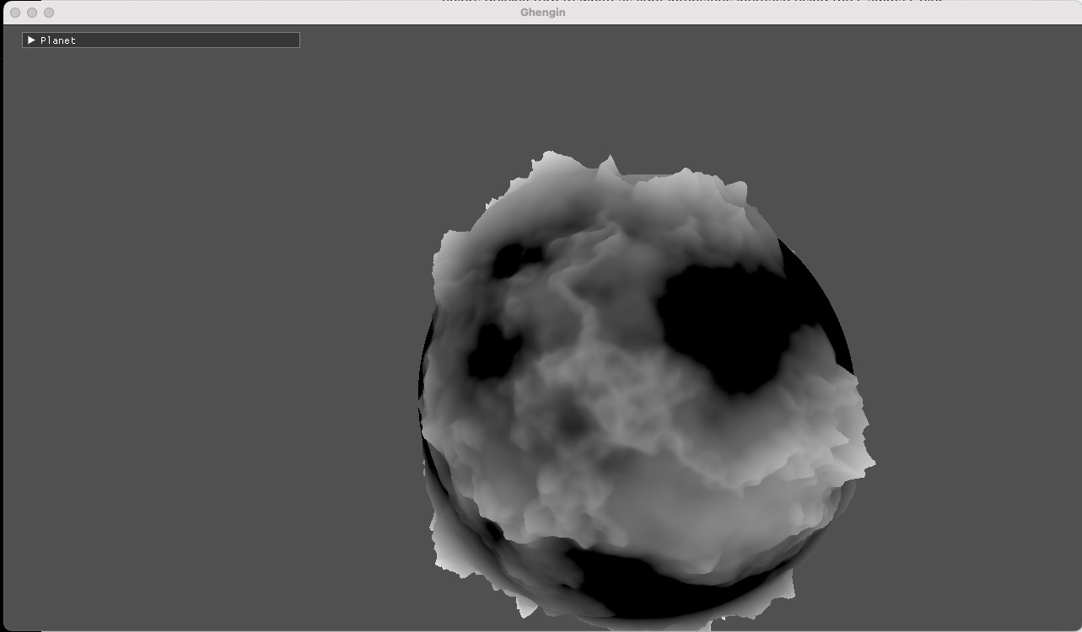
Task: Minimize the Ghengin window
Action: coord(32,13)
